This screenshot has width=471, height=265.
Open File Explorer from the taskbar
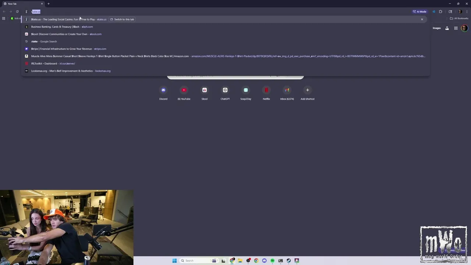pos(240,261)
